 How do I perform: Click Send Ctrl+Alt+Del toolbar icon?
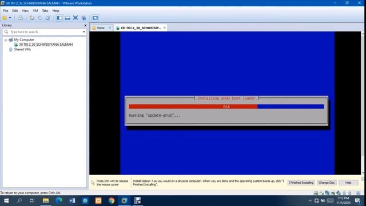[x=21, y=18]
